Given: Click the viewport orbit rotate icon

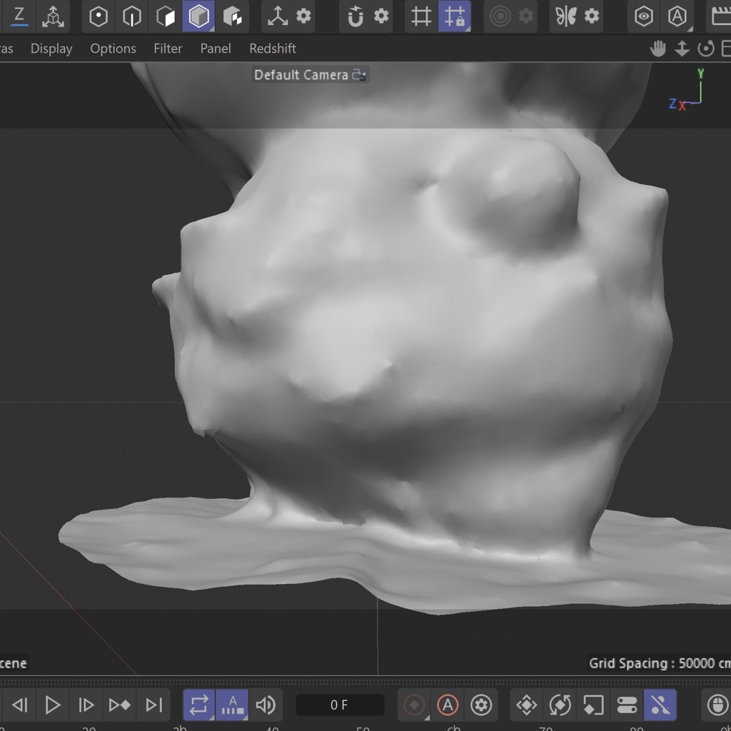Looking at the screenshot, I should pos(706,49).
